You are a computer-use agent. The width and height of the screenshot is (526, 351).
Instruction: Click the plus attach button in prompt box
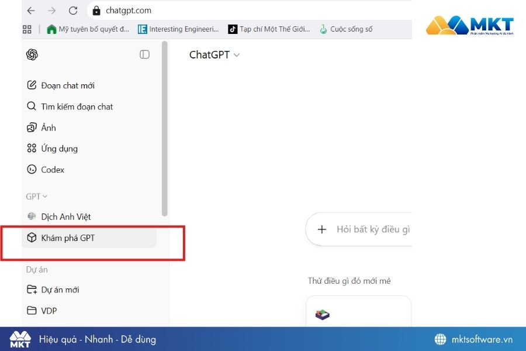(321, 229)
